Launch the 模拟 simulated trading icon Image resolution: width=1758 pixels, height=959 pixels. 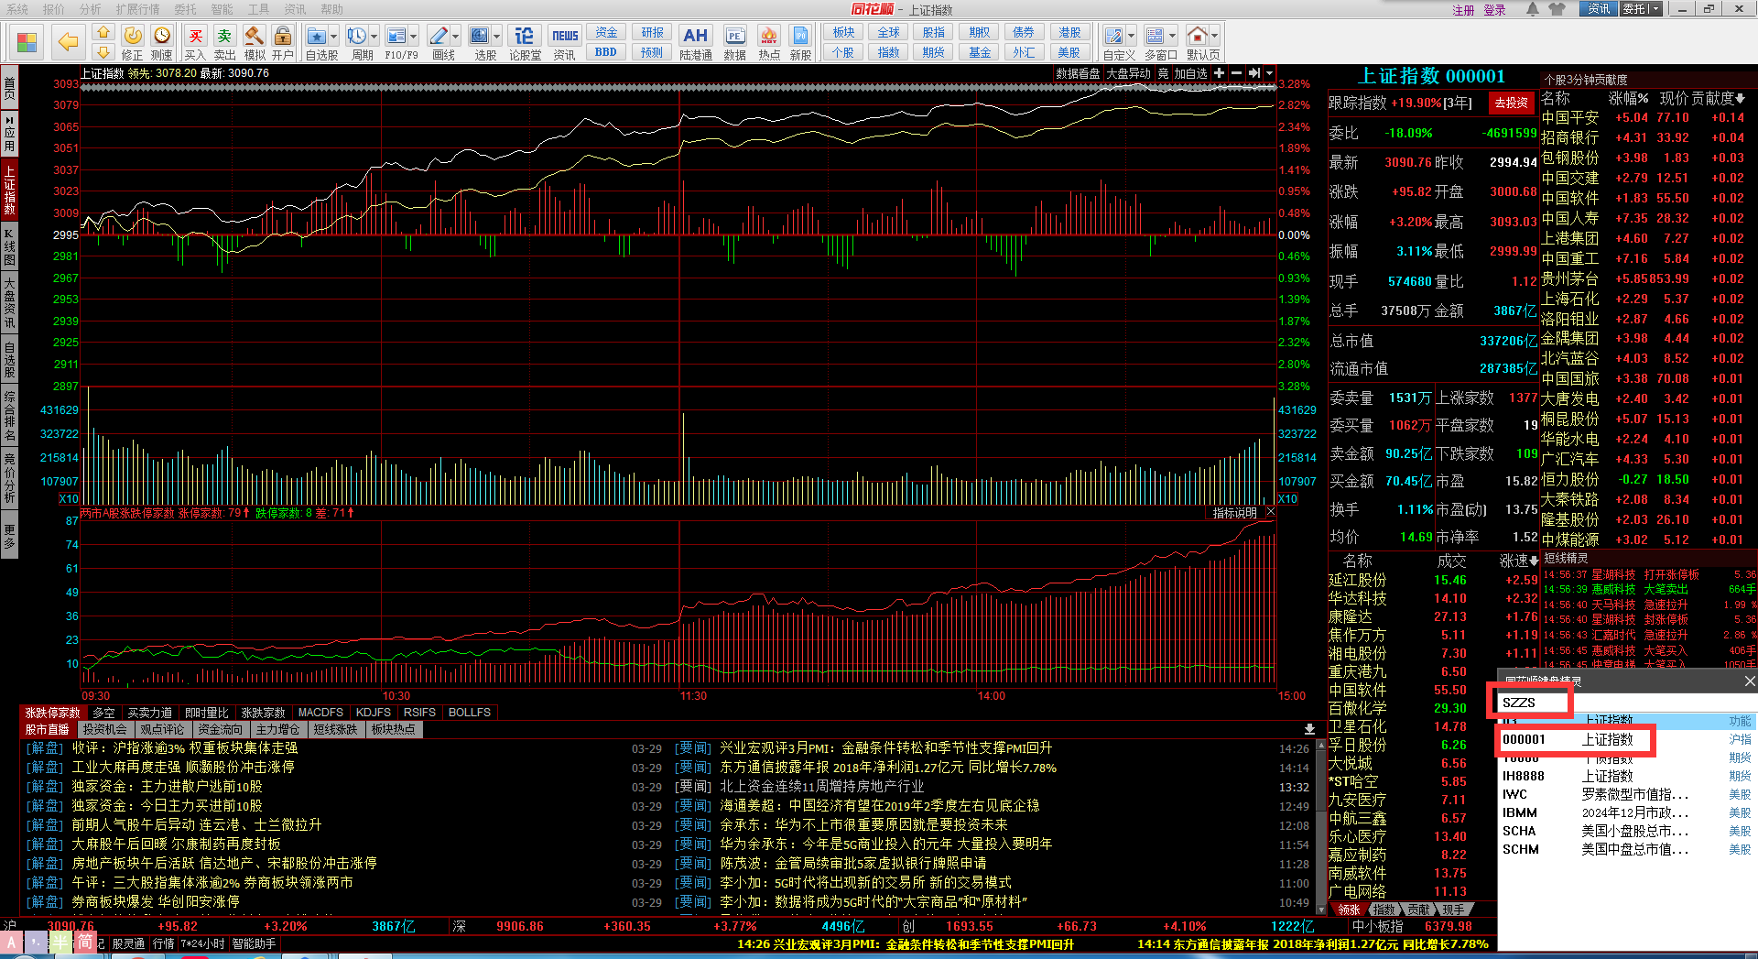point(255,42)
